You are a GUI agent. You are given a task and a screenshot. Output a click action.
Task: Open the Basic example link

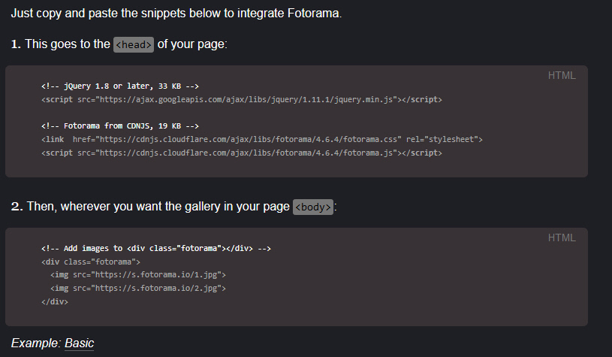click(80, 343)
